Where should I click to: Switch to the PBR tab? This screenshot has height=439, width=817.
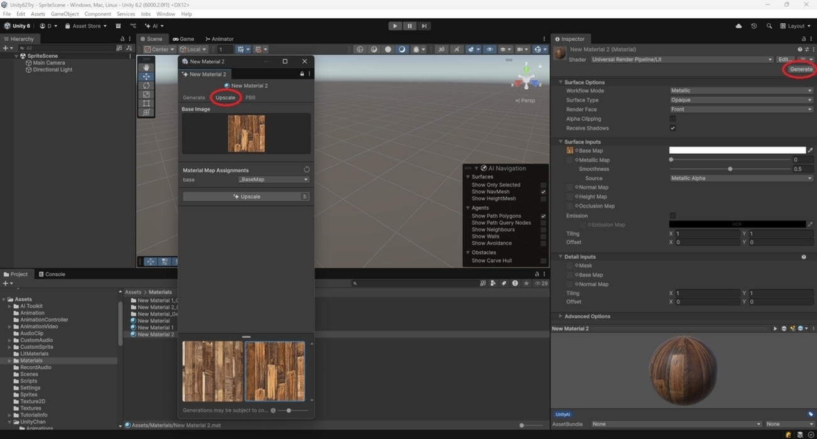coord(250,97)
